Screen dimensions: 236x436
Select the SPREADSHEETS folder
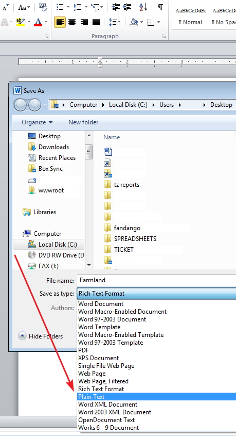(130, 239)
